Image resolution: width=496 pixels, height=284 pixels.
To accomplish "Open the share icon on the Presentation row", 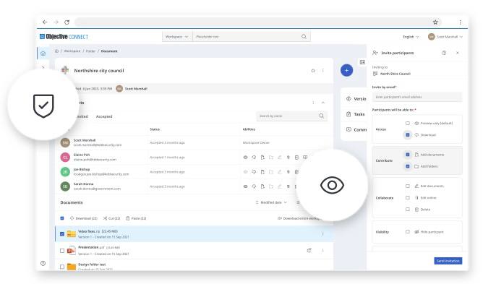I will (x=309, y=250).
